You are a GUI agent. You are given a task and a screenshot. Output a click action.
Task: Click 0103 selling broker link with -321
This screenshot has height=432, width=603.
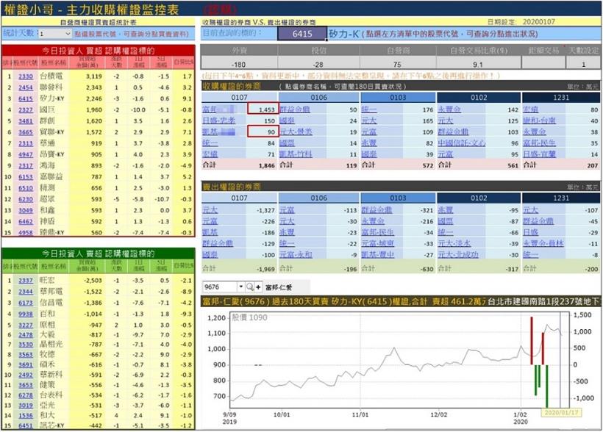pyautogui.click(x=377, y=210)
